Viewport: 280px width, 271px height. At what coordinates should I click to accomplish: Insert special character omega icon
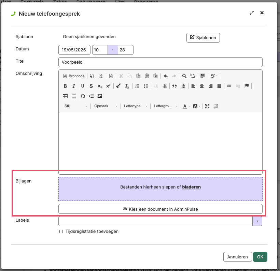pyautogui.click(x=83, y=96)
